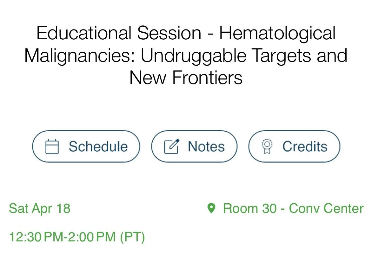Tap the green location pin icon
372x256 pixels.
[211, 208]
